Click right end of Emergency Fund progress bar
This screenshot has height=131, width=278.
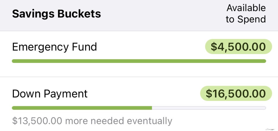point(264,61)
